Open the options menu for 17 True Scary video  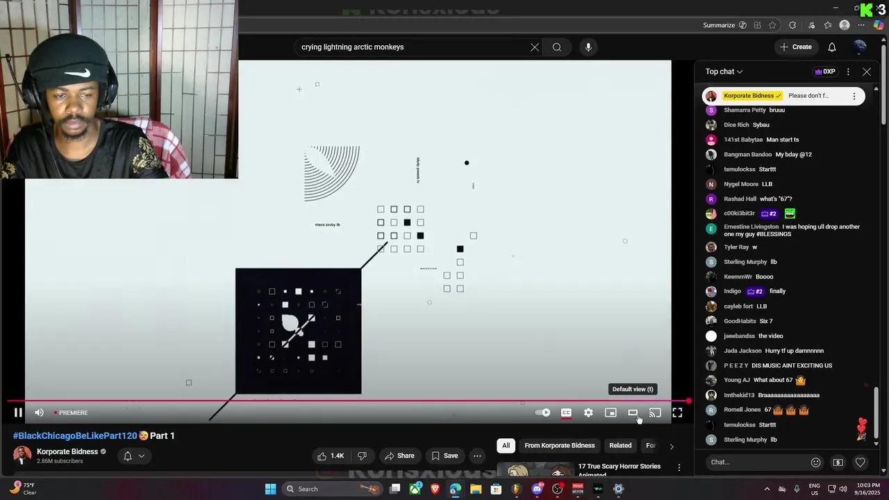point(679,467)
